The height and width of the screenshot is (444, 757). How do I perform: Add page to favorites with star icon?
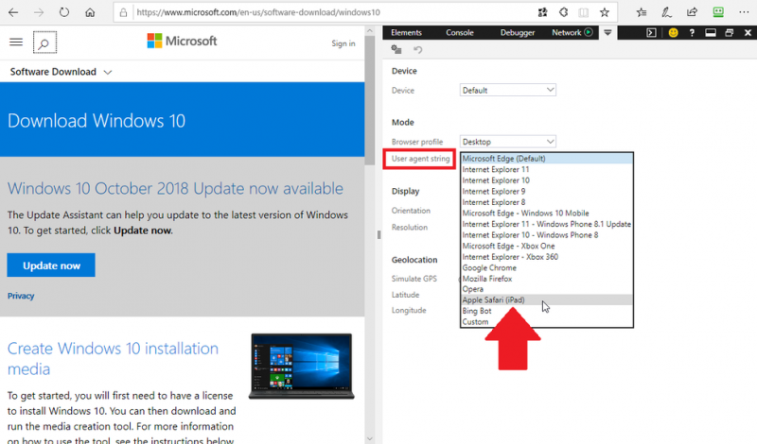click(x=605, y=12)
